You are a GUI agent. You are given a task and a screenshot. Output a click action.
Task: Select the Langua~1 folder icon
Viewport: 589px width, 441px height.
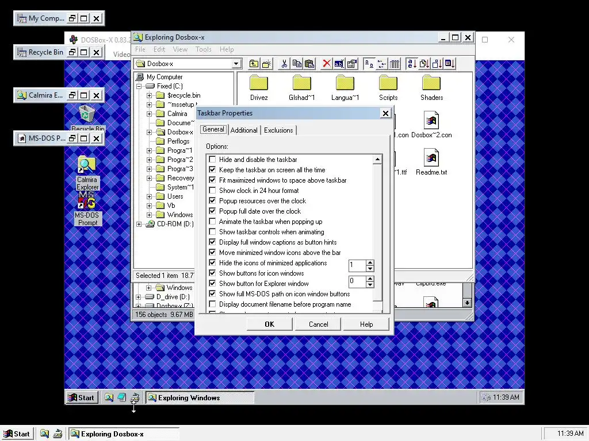(x=345, y=83)
